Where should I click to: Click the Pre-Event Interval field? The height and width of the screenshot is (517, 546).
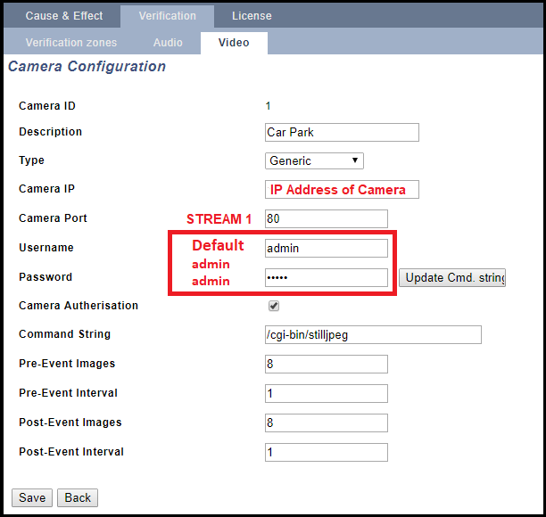pyautogui.click(x=326, y=393)
